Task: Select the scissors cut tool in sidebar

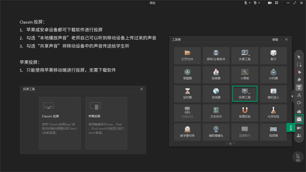Action: pyautogui.click(x=299, y=95)
